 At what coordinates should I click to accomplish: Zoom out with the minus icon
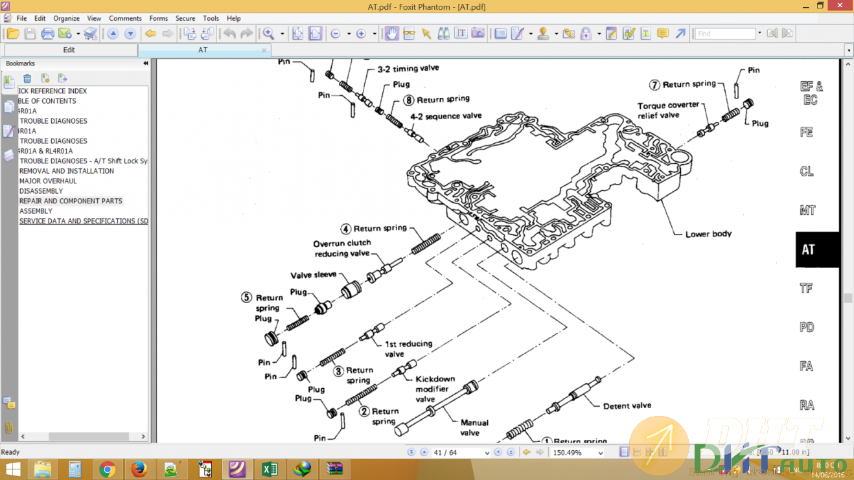tap(336, 34)
